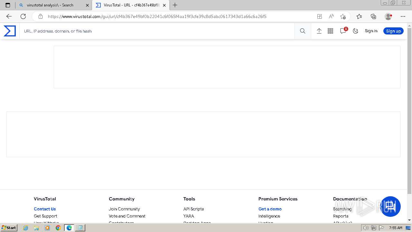
Task: Click the upload file arrow icon
Action: click(x=319, y=31)
